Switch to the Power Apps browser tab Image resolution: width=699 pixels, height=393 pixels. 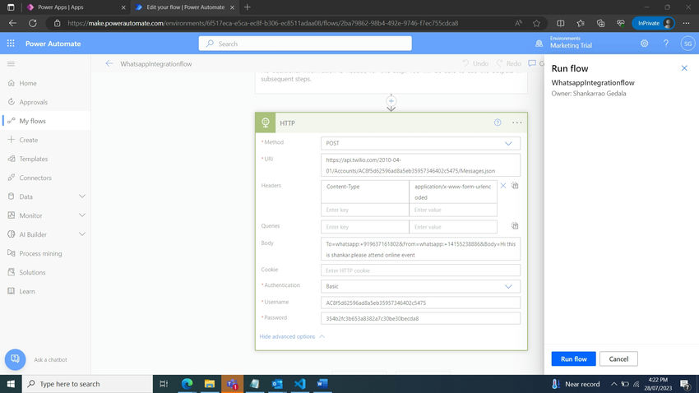coord(76,7)
